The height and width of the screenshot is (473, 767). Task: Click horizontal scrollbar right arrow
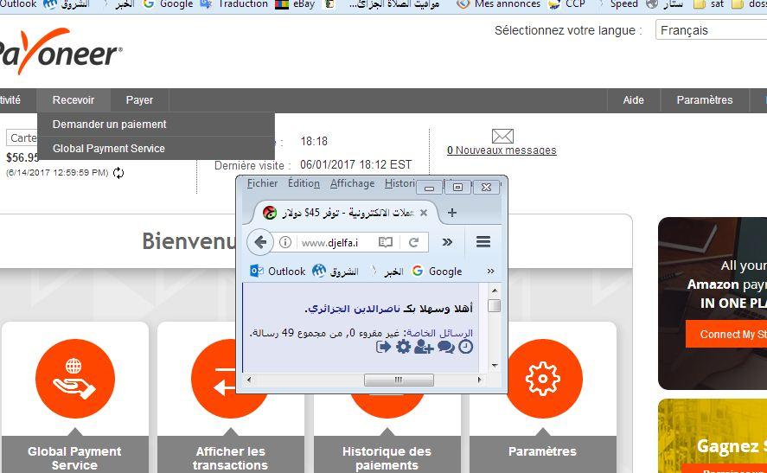(479, 380)
